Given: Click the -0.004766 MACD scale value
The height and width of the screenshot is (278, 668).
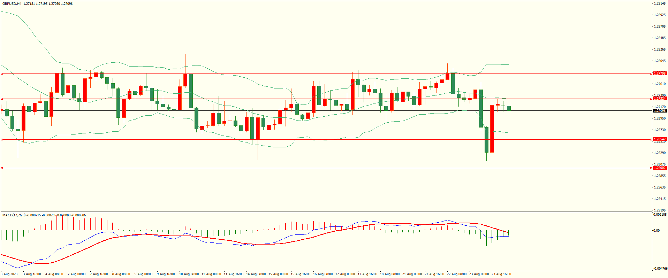Looking at the screenshot, I should 660,269.
